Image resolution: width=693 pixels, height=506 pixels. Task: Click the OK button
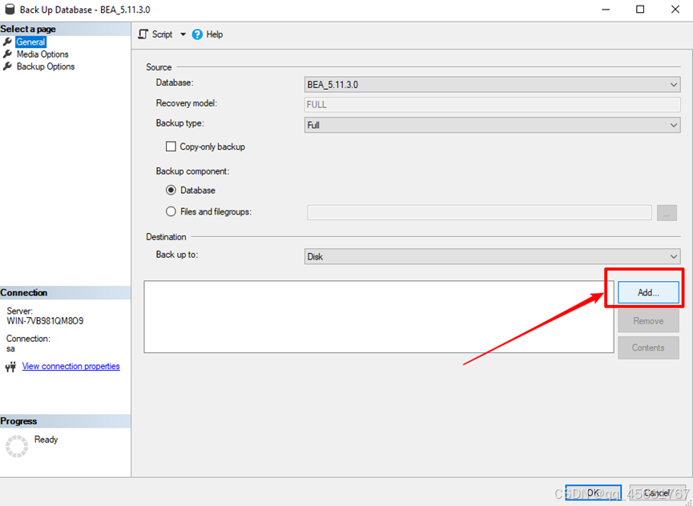tap(593, 492)
